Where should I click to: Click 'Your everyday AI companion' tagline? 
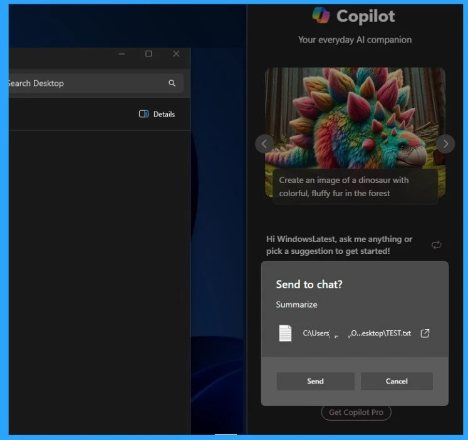[355, 39]
